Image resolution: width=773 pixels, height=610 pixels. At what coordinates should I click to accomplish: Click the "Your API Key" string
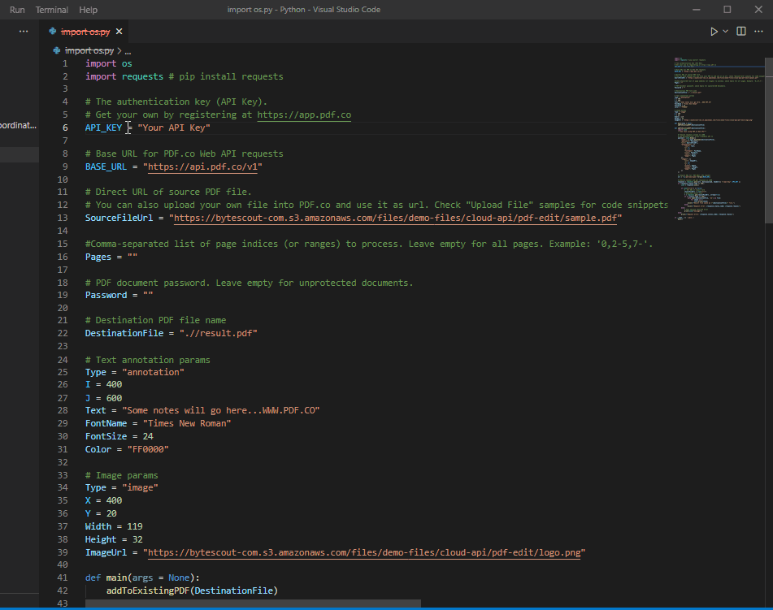click(x=174, y=128)
